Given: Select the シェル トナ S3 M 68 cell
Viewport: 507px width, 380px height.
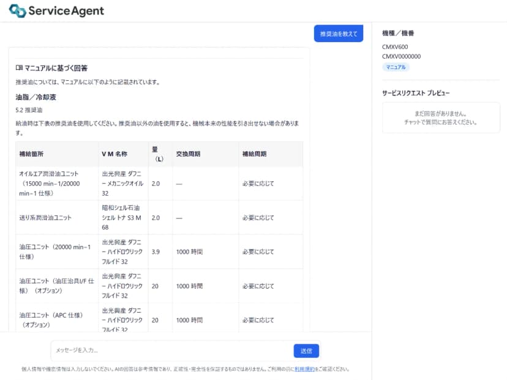Looking at the screenshot, I should click(x=123, y=217).
